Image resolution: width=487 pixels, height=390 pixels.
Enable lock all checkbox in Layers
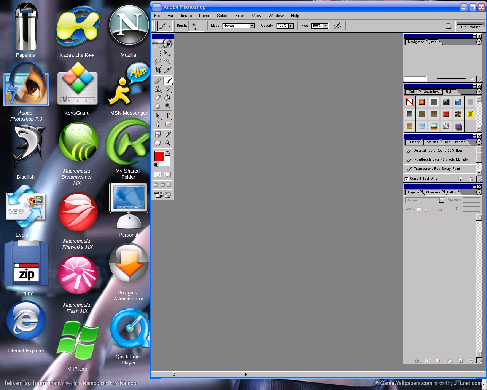pos(440,209)
